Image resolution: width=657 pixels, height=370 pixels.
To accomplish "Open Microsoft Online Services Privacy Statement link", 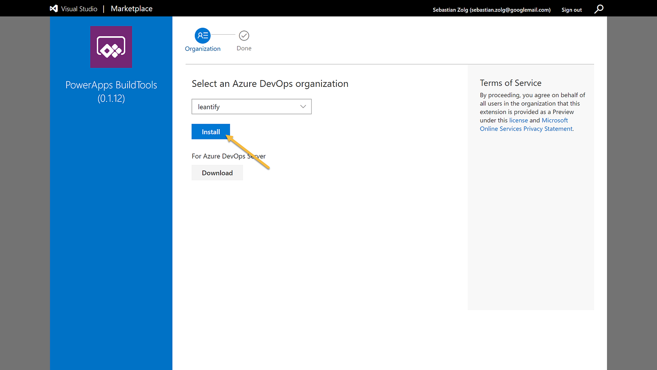I will [x=526, y=124].
